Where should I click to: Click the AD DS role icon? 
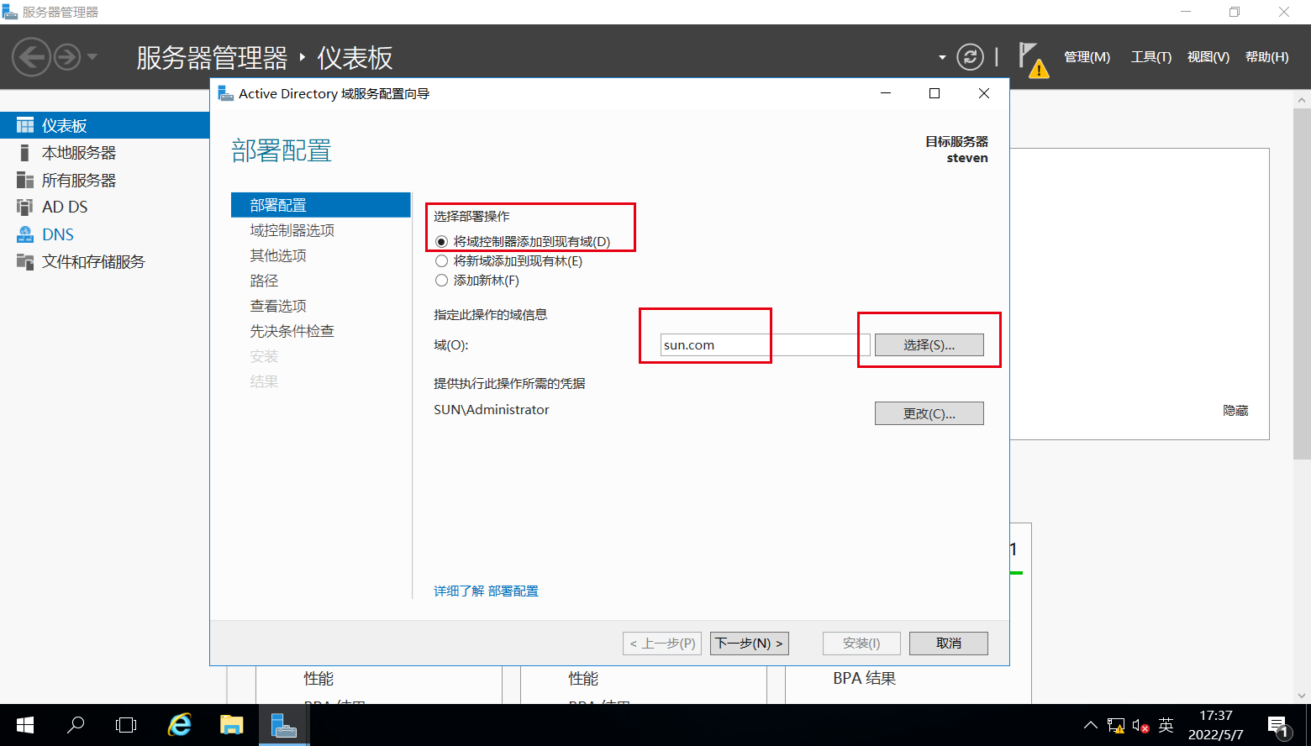point(25,207)
